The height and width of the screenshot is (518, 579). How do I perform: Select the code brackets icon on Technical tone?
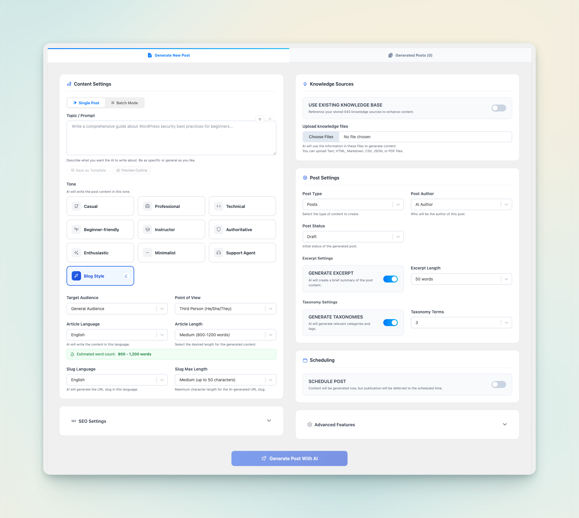(219, 206)
